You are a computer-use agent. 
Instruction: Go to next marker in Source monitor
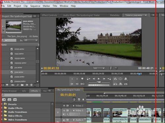109,79
